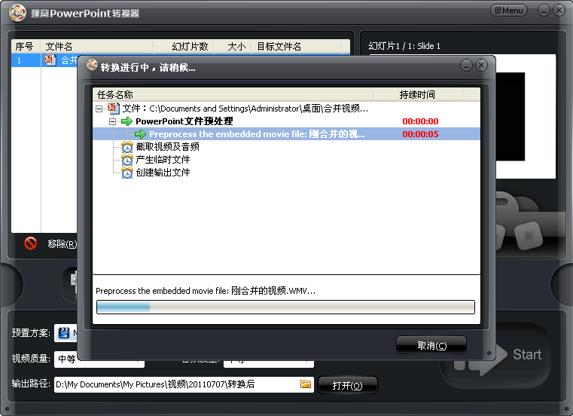Click the 00:00:00 duration value
Viewport: 573px width, 416px height.
pos(420,121)
